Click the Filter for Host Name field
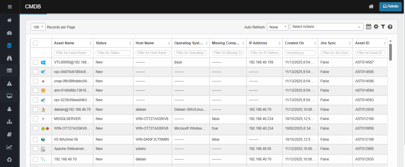The image size is (405, 167). pos(152,53)
